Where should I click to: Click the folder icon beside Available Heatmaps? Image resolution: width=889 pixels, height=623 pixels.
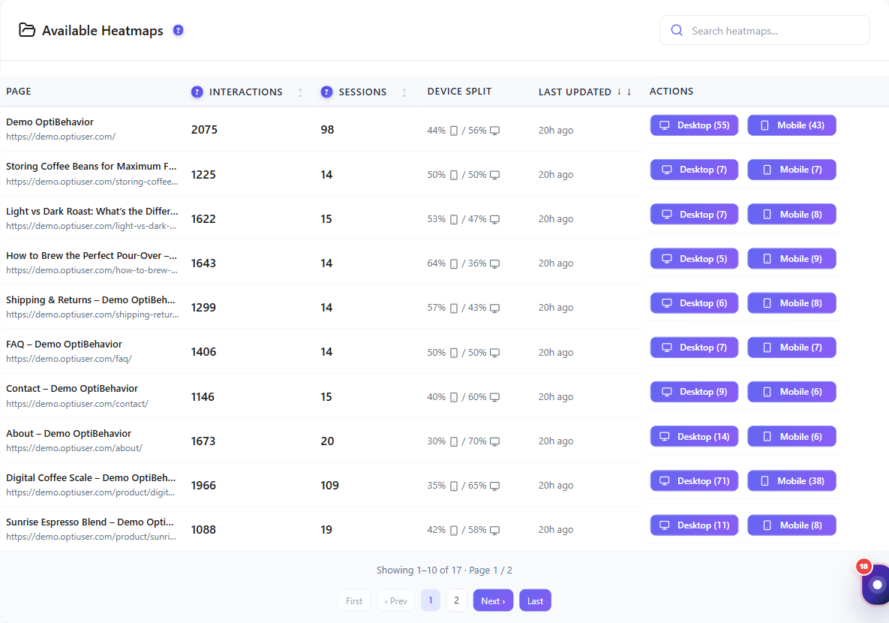[27, 29]
